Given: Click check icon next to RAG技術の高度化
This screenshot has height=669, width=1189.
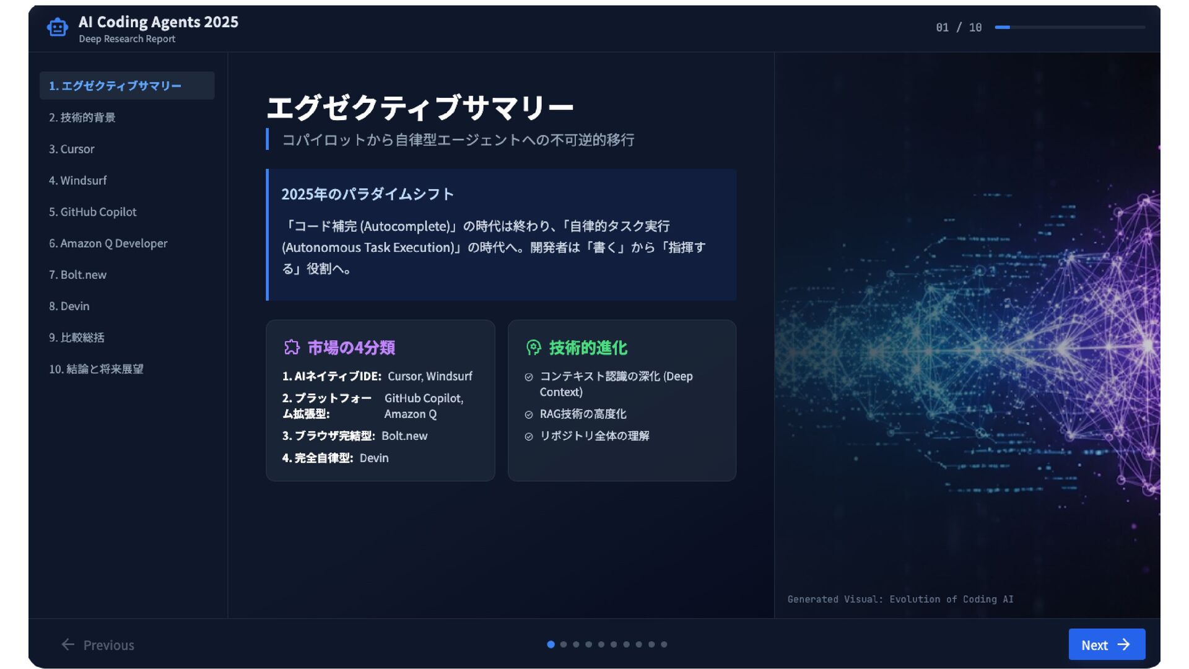Looking at the screenshot, I should pyautogui.click(x=529, y=415).
